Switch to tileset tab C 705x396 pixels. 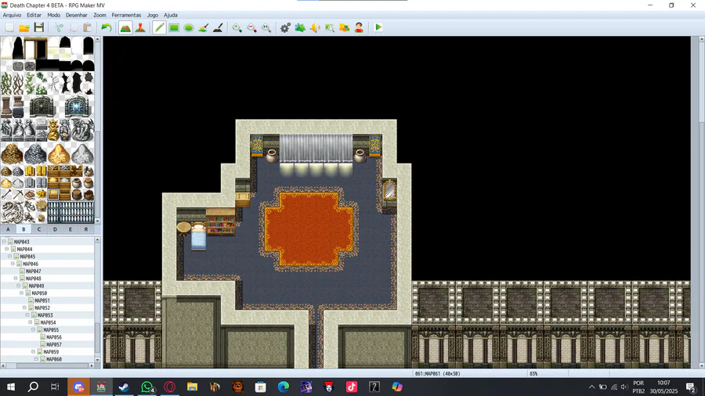(39, 229)
